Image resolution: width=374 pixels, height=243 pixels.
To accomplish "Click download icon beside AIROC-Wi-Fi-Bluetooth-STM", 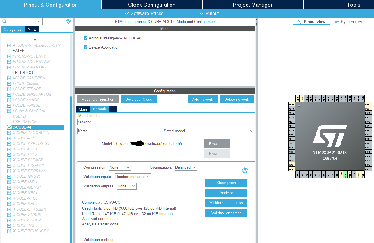I will [x=9, y=45].
